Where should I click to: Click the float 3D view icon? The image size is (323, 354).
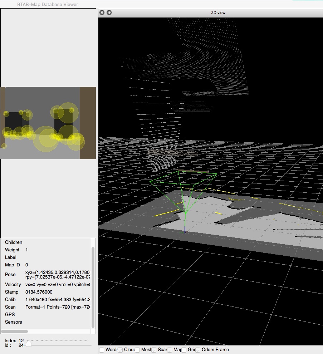point(109,13)
